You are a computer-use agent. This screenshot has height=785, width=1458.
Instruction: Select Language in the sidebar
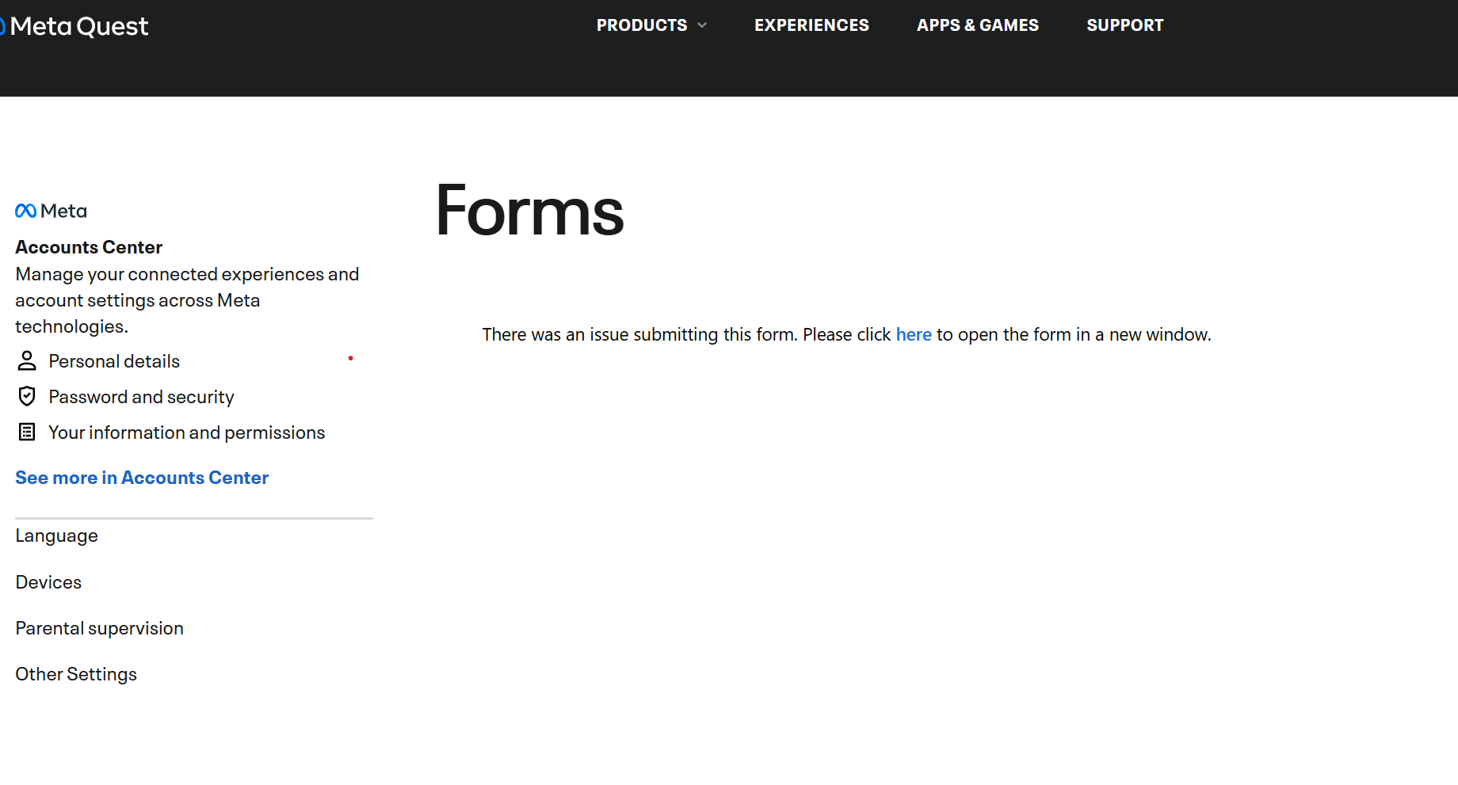click(56, 536)
